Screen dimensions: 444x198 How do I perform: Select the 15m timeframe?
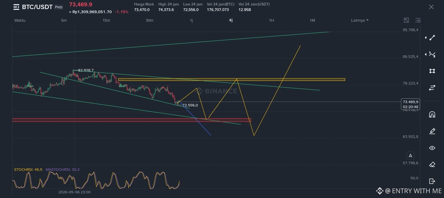click(106, 20)
